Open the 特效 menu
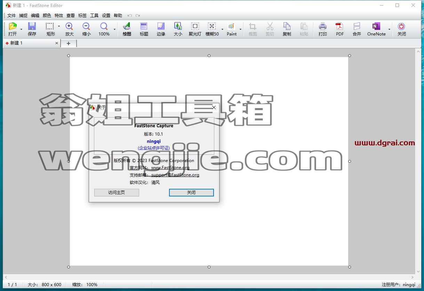This screenshot has height=291, width=424. coord(59,15)
